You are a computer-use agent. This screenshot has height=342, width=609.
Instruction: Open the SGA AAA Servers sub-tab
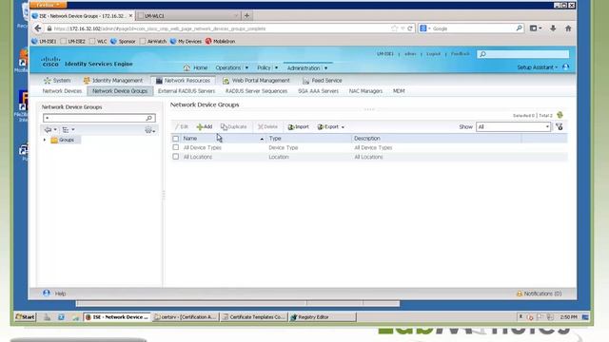(x=318, y=91)
